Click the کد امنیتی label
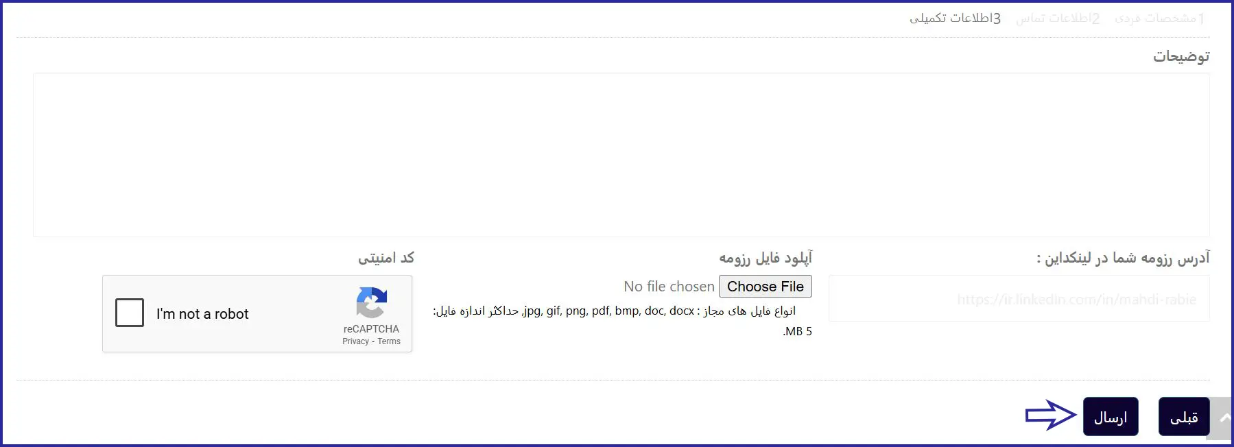The width and height of the screenshot is (1234, 447). click(x=386, y=258)
